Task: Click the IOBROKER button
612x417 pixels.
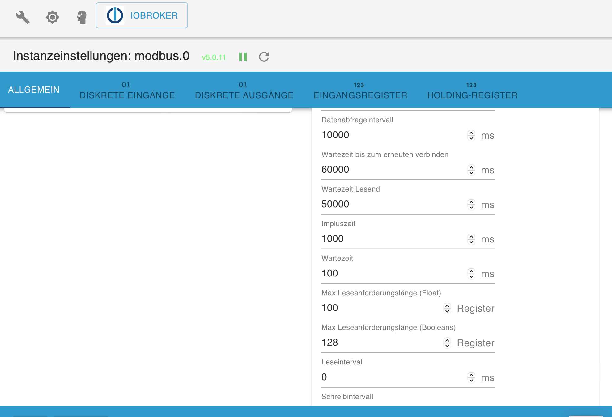Action: point(142,15)
